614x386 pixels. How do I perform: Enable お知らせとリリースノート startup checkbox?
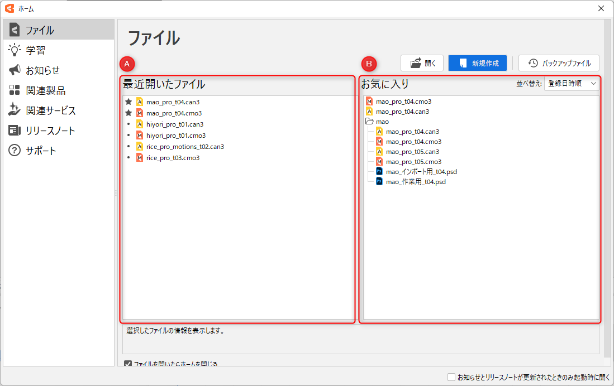click(x=451, y=377)
